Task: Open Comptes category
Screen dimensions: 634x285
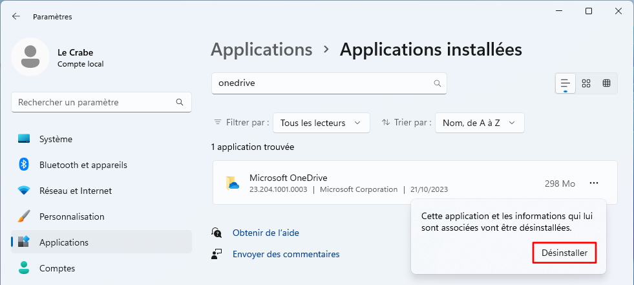Action: (101, 268)
